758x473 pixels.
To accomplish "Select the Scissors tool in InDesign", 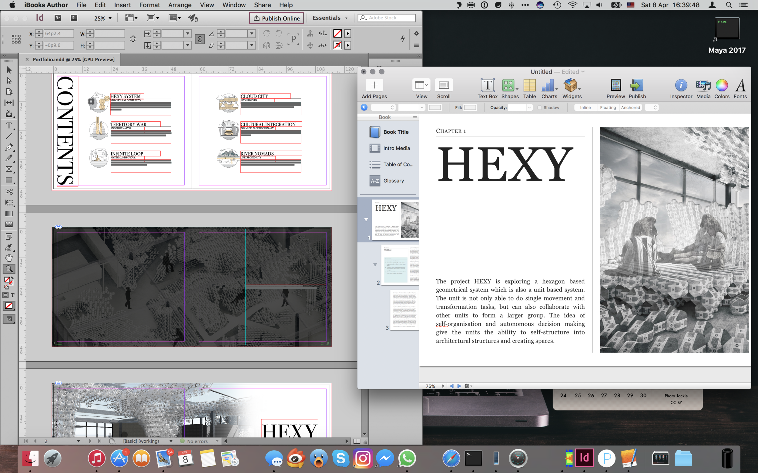I will pyautogui.click(x=9, y=192).
